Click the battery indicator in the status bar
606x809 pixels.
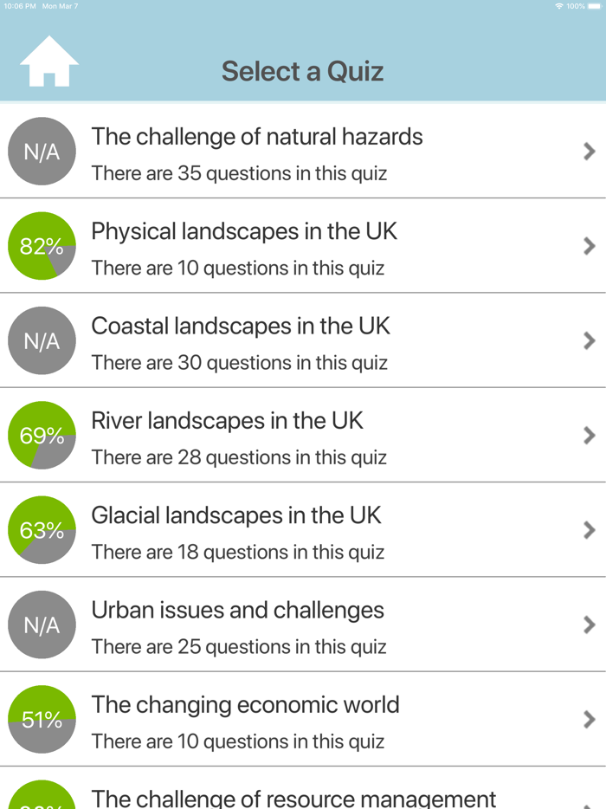pyautogui.click(x=596, y=4)
